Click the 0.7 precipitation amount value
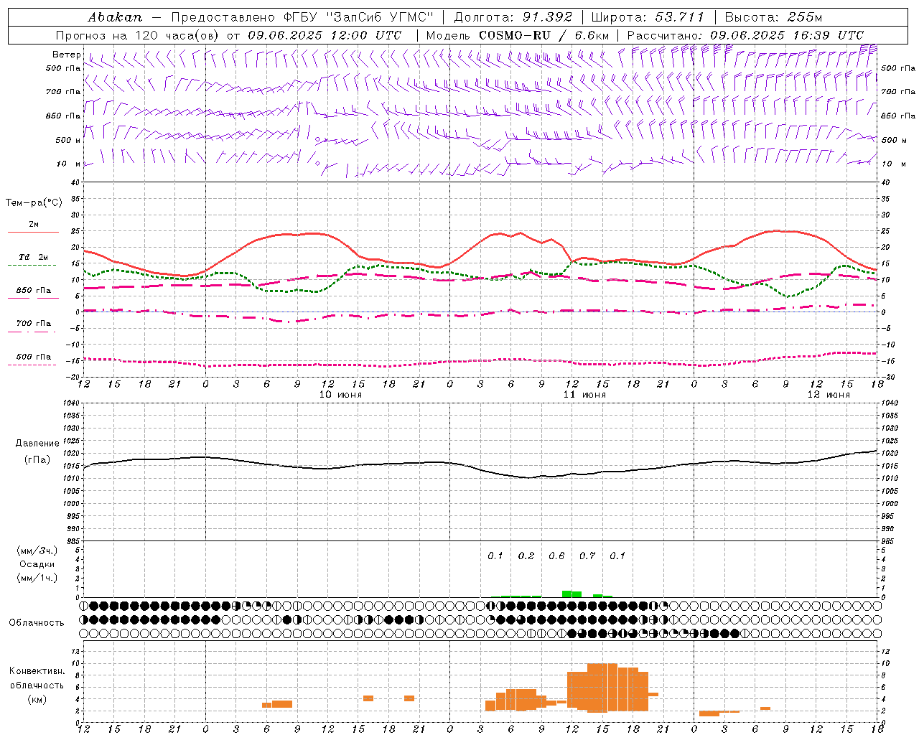 click(x=587, y=556)
